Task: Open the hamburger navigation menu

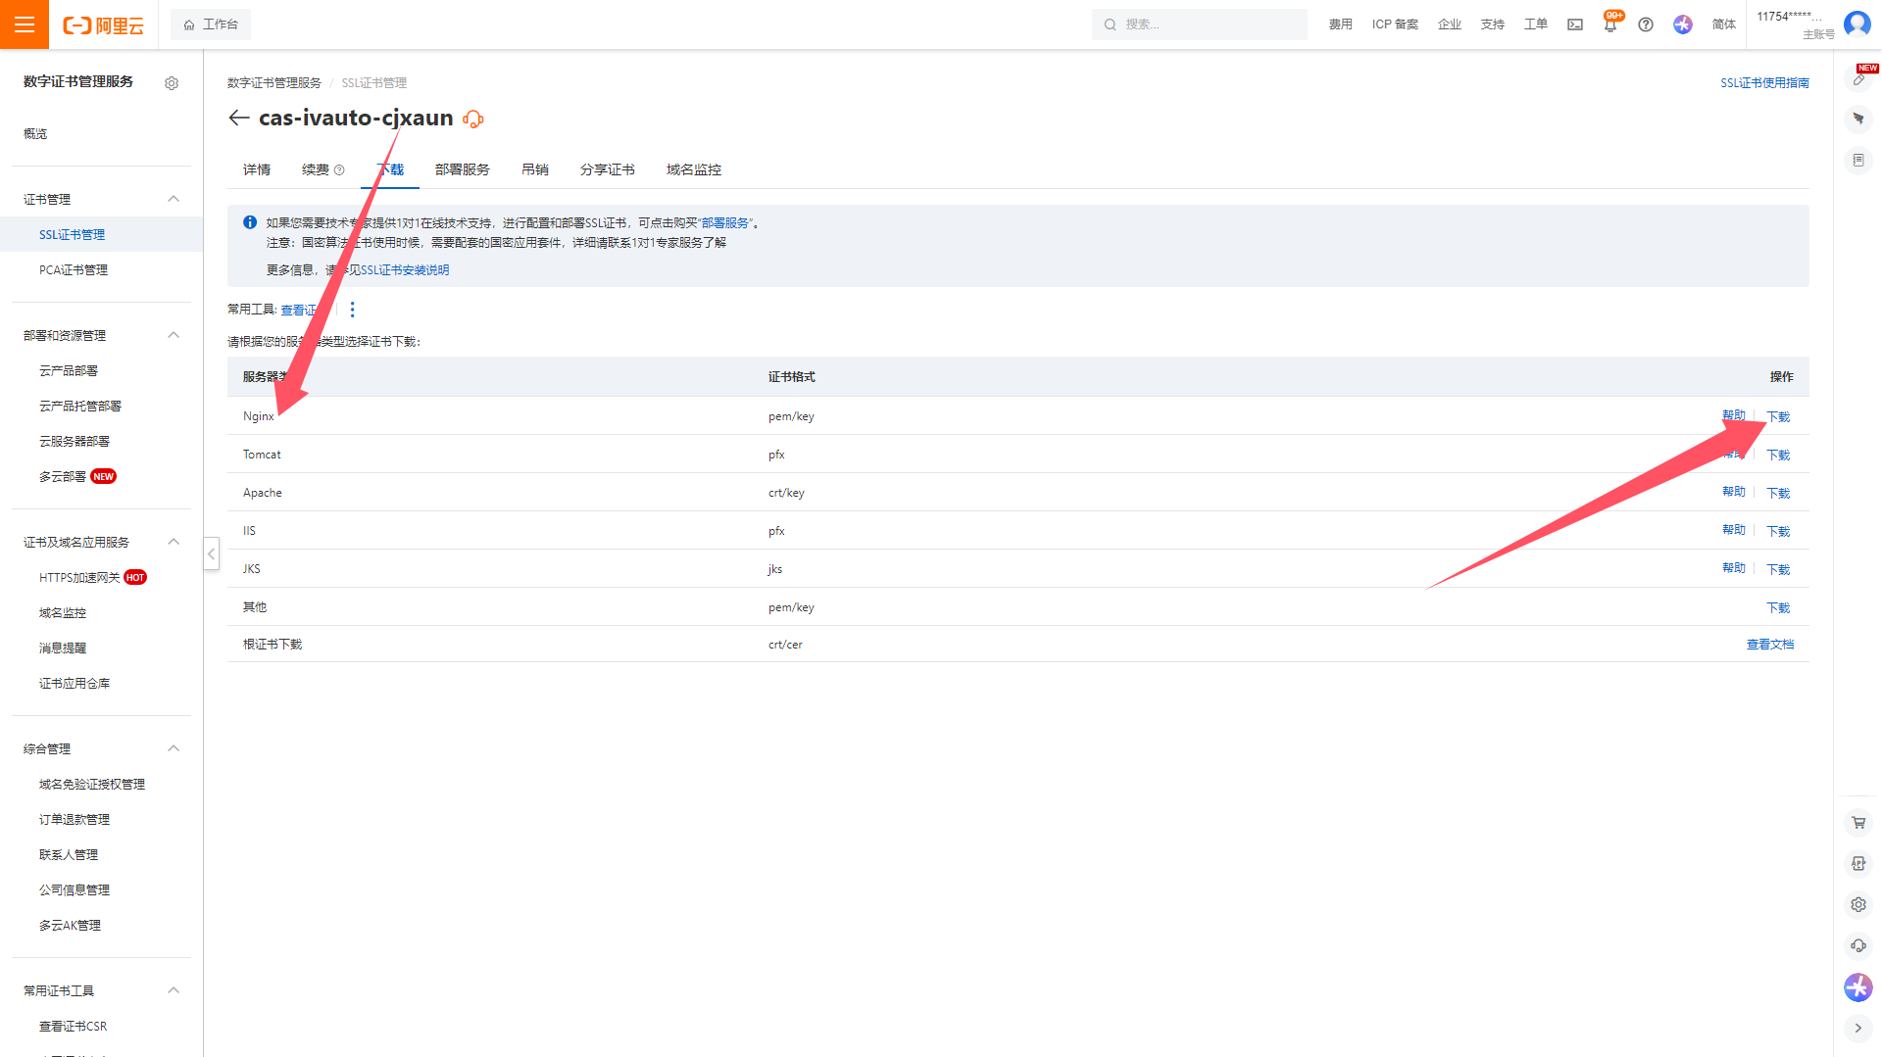Action: tap(25, 24)
